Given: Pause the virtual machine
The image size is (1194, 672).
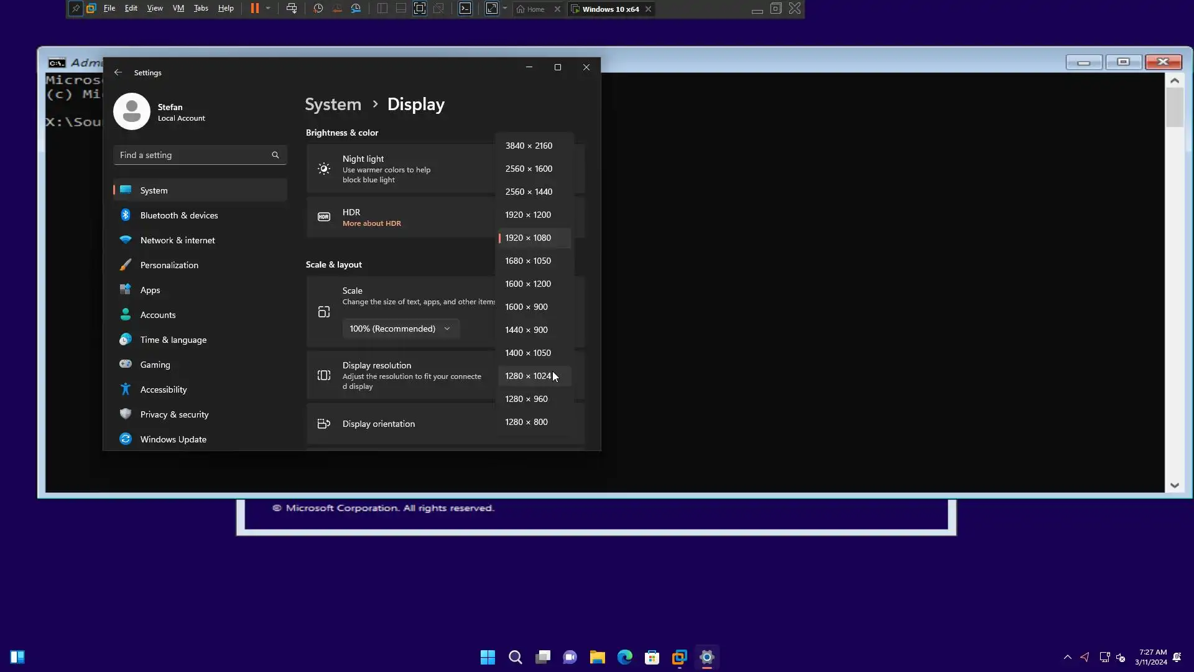Looking at the screenshot, I should [x=254, y=9].
